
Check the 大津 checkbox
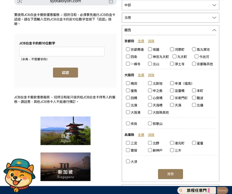pyautogui.click(x=128, y=161)
